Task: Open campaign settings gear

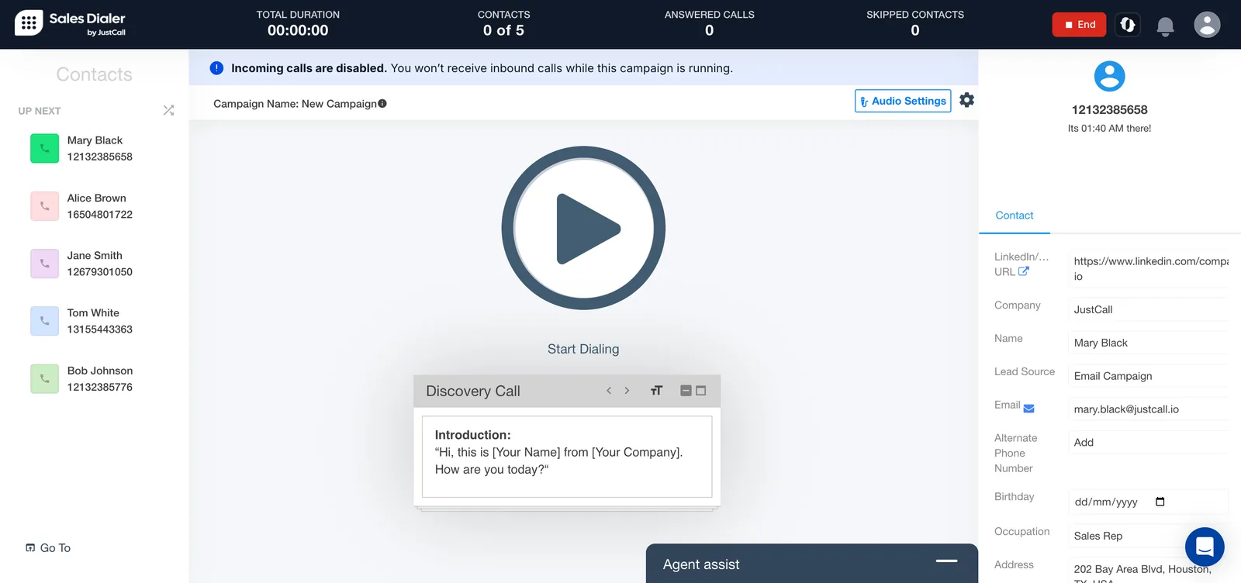Action: (966, 100)
